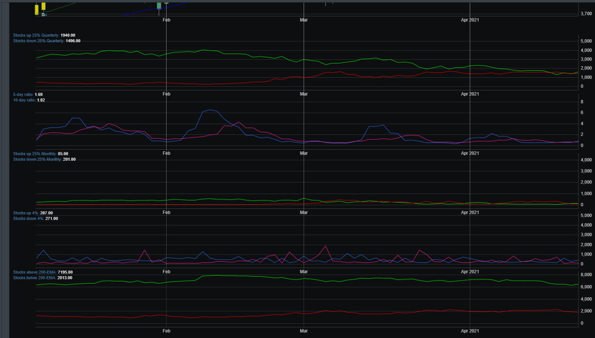Select the 'Stocks above 200-EMA:' indicator label
The width and height of the screenshot is (595, 338).
(35, 272)
